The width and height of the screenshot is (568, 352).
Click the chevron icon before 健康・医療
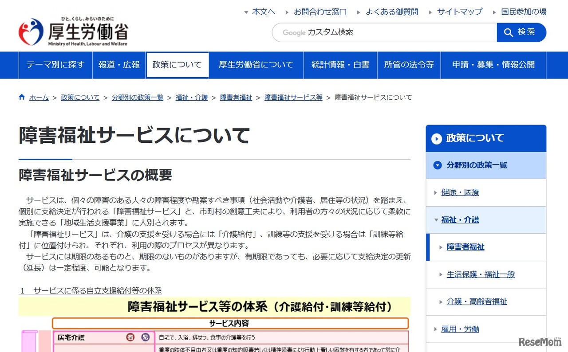[435, 192]
